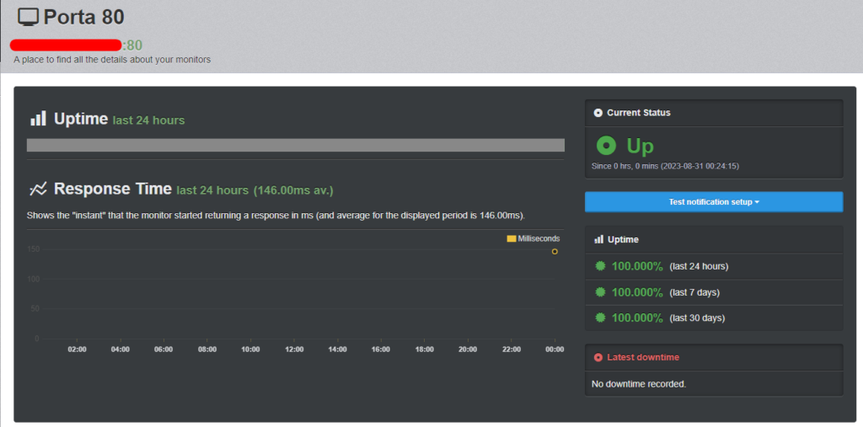Viewport: 863px width, 427px height.
Task: Open the Test notification setup dropdown
Action: (714, 202)
